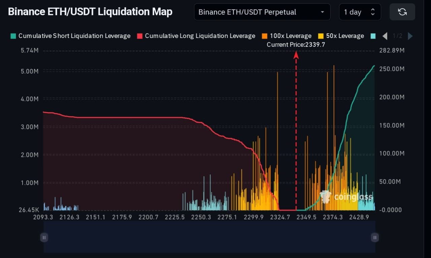Select the left handle of the range slider
Image resolution: width=431 pixels, height=258 pixels.
pos(44,237)
